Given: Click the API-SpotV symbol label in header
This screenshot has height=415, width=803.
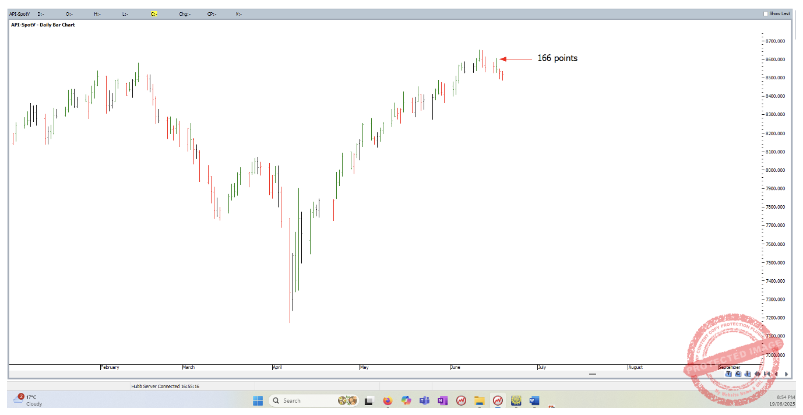Looking at the screenshot, I should [19, 13].
